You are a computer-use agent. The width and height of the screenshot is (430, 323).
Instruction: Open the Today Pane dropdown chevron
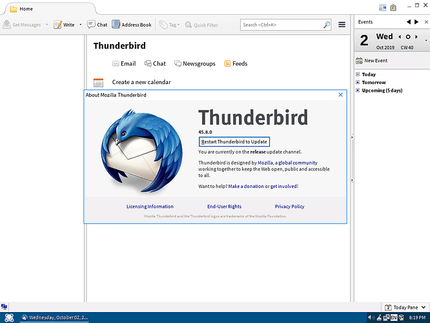[x=424, y=307]
